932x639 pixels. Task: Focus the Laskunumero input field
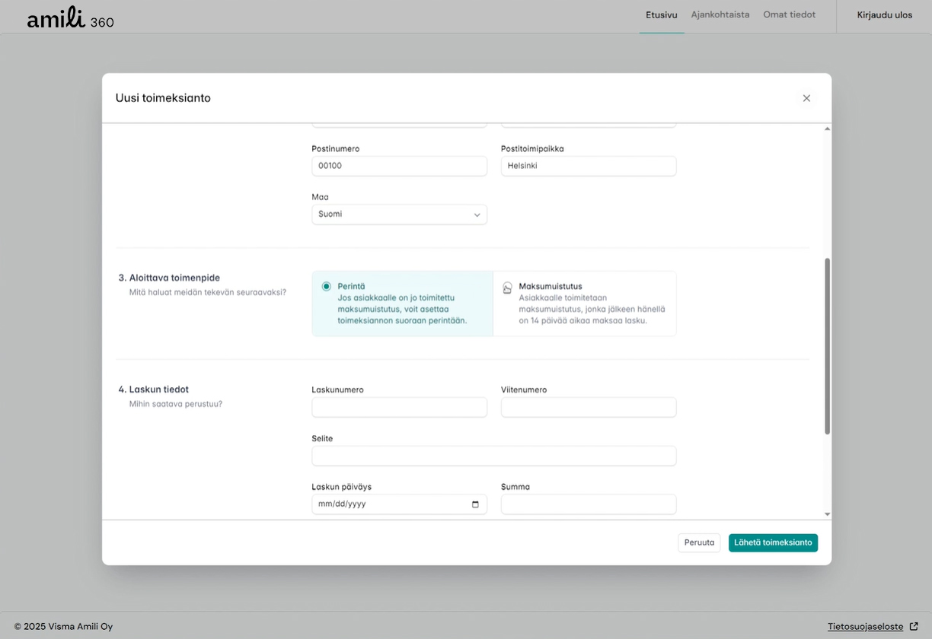click(399, 408)
